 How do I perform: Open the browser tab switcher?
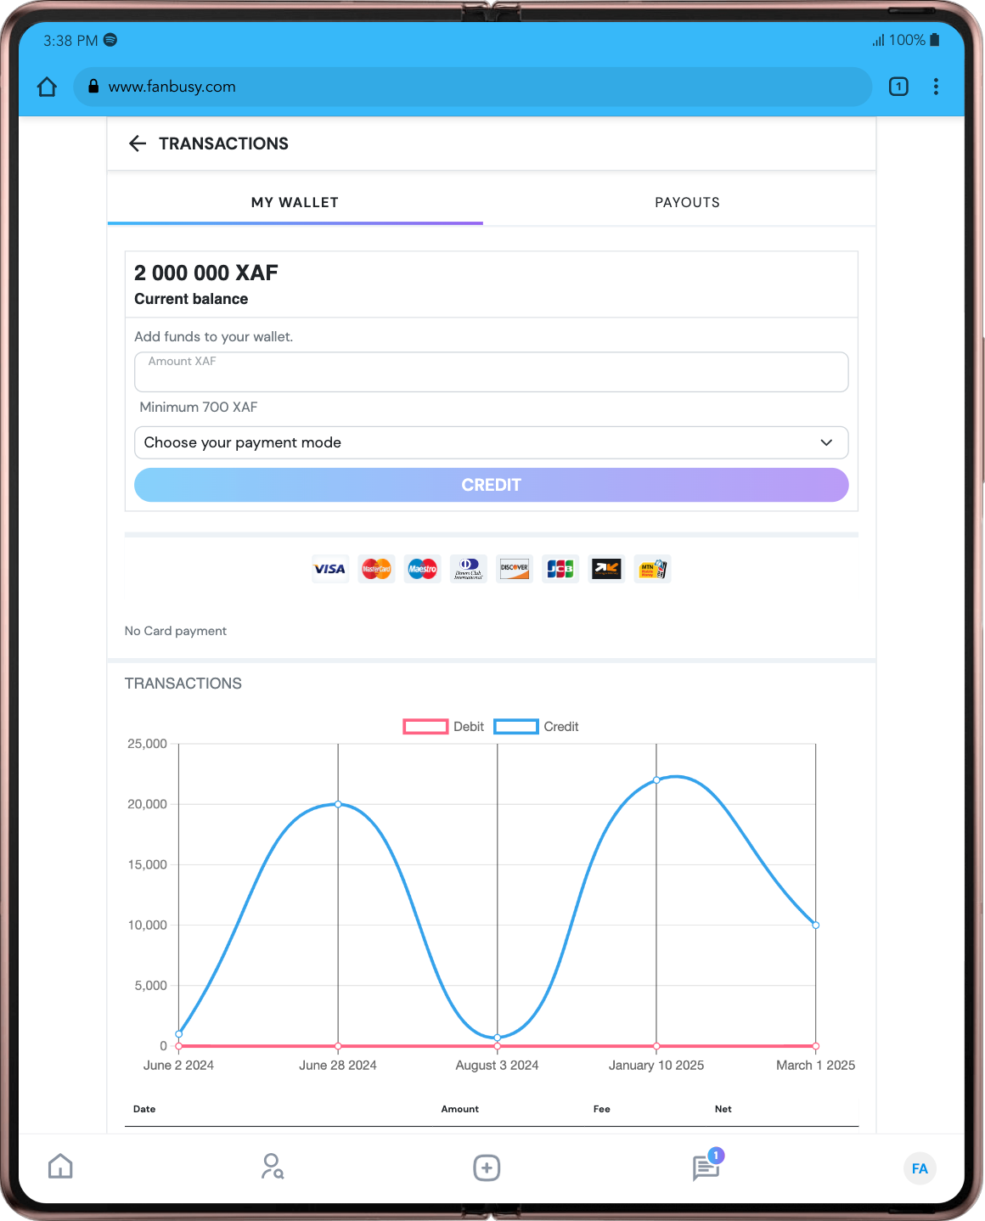coord(898,87)
